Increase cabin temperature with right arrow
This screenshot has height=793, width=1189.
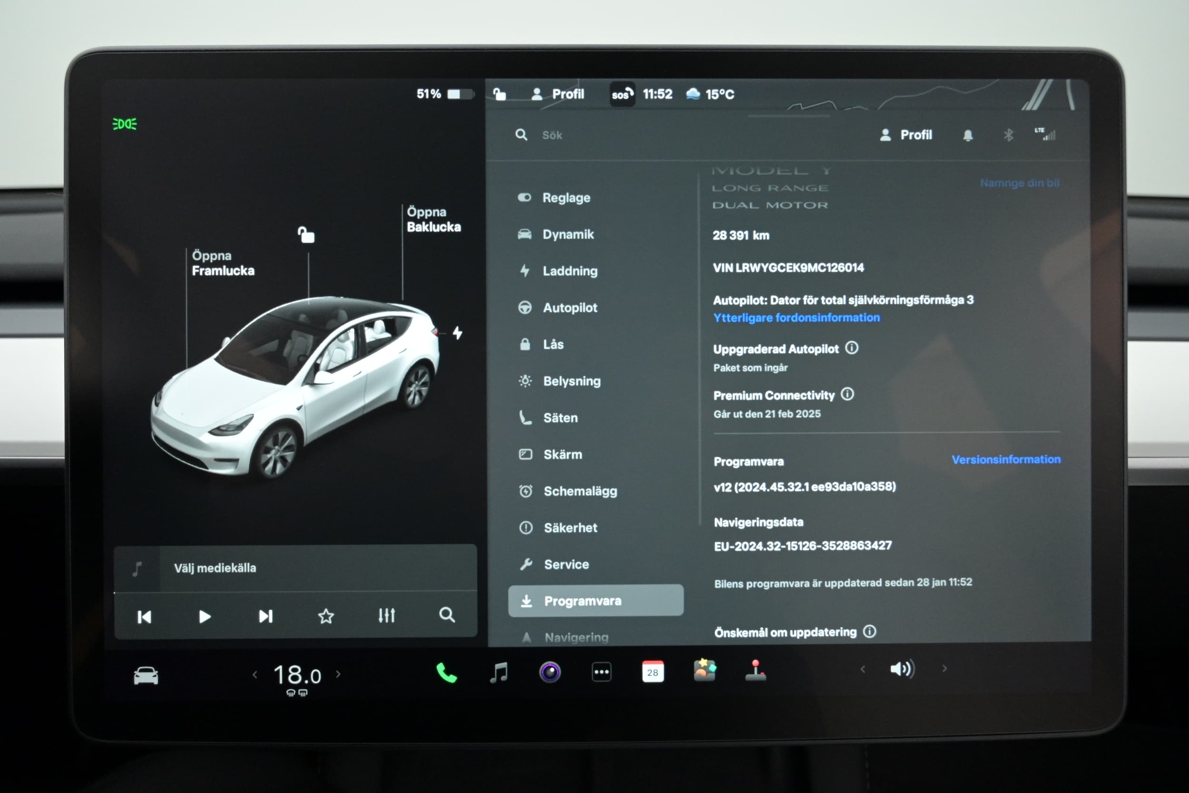click(338, 674)
